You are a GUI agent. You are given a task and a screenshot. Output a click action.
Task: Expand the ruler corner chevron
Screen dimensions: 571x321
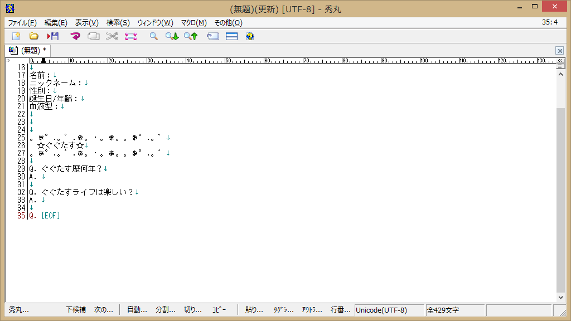pyautogui.click(x=8, y=60)
